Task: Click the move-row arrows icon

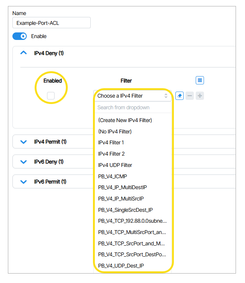Action: (x=200, y=96)
